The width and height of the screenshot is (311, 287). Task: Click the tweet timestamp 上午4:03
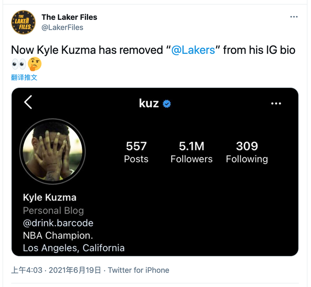coord(26,270)
